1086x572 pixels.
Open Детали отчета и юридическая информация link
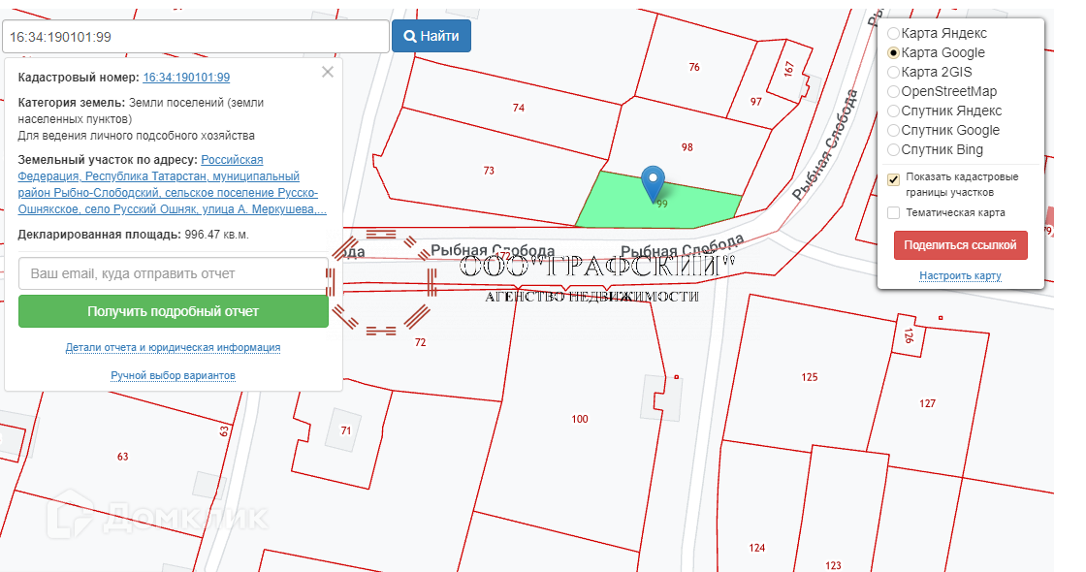tap(174, 348)
